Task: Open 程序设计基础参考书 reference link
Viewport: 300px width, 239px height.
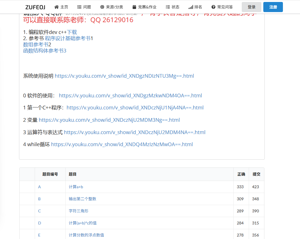Action: click(x=68, y=38)
